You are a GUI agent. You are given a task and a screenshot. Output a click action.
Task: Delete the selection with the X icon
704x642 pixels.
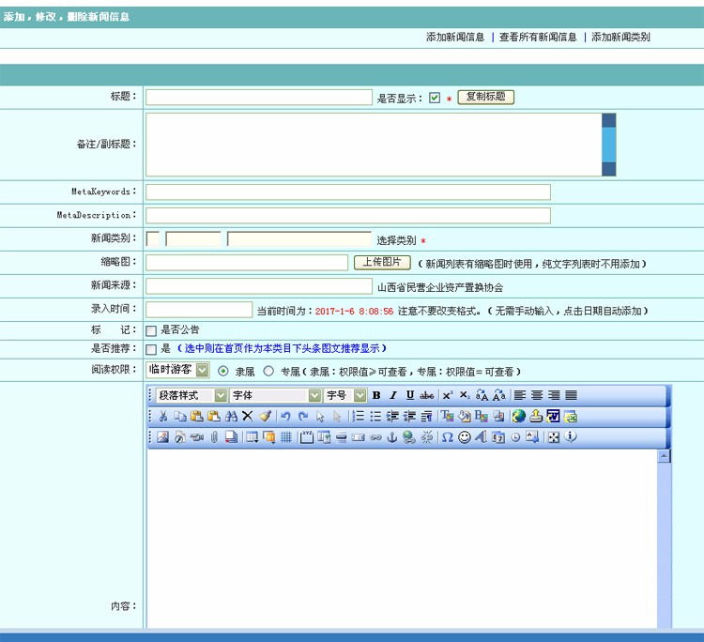(248, 416)
